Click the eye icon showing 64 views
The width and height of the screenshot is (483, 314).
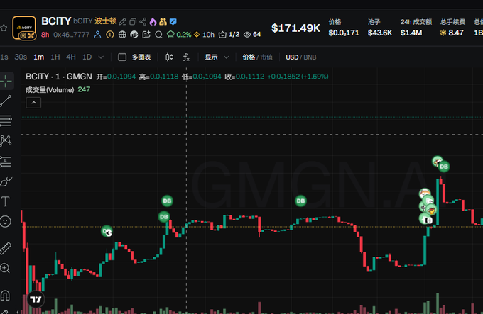252,35
